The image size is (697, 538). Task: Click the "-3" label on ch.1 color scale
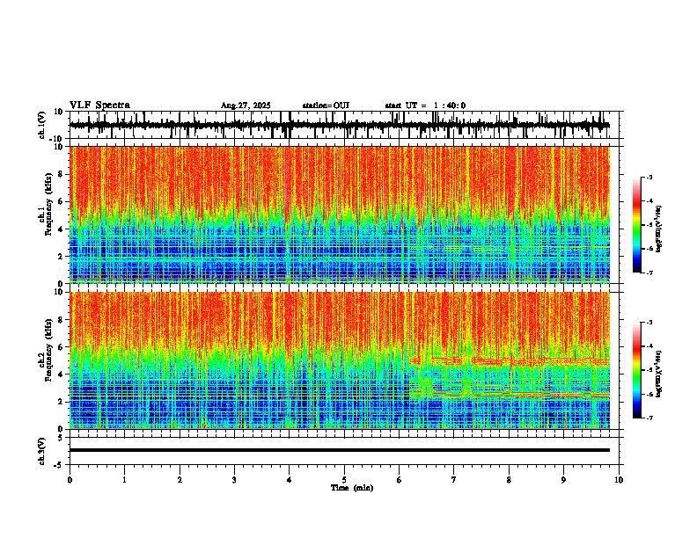pyautogui.click(x=649, y=177)
